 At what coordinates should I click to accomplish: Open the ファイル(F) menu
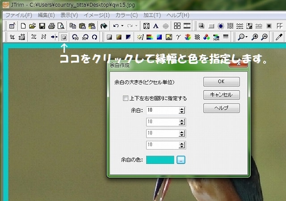click(x=19, y=15)
